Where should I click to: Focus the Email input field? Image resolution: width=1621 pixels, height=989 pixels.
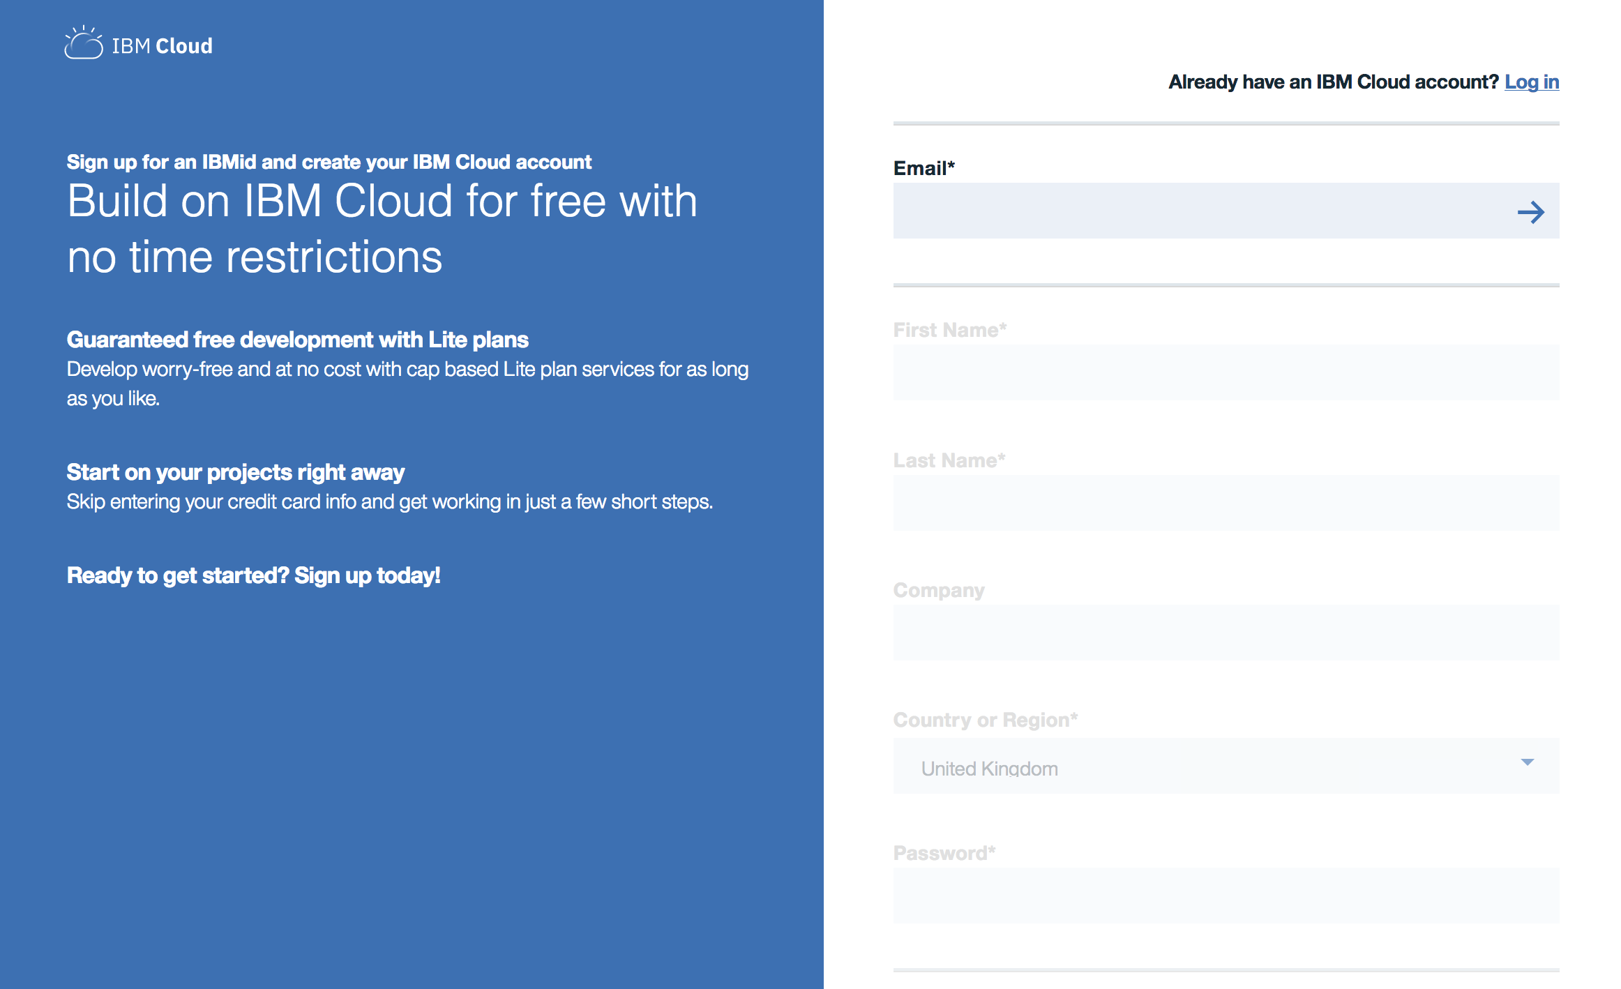pos(1200,211)
